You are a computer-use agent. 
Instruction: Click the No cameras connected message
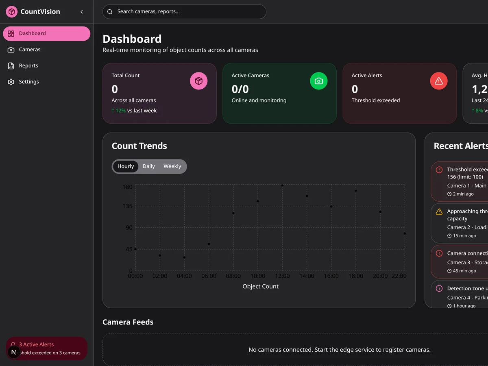pos(340,350)
